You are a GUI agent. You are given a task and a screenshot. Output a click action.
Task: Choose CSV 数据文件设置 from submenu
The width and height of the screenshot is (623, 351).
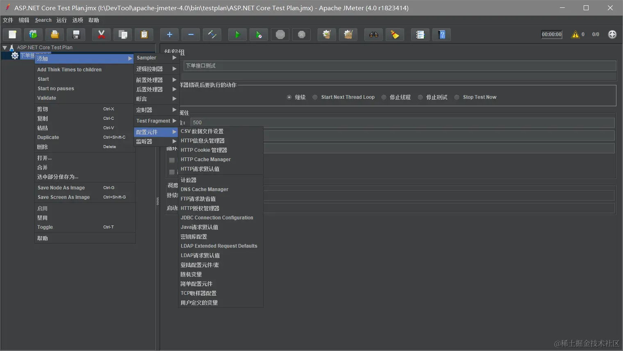click(221, 131)
